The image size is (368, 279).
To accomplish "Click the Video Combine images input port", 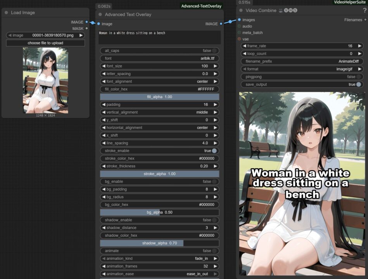I will coord(239,20).
